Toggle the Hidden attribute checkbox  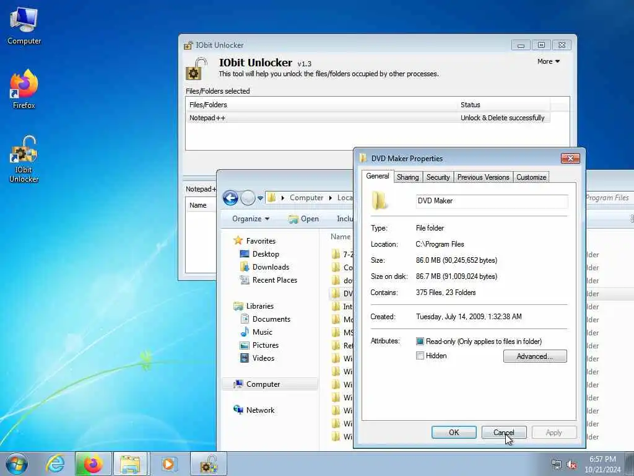click(420, 356)
